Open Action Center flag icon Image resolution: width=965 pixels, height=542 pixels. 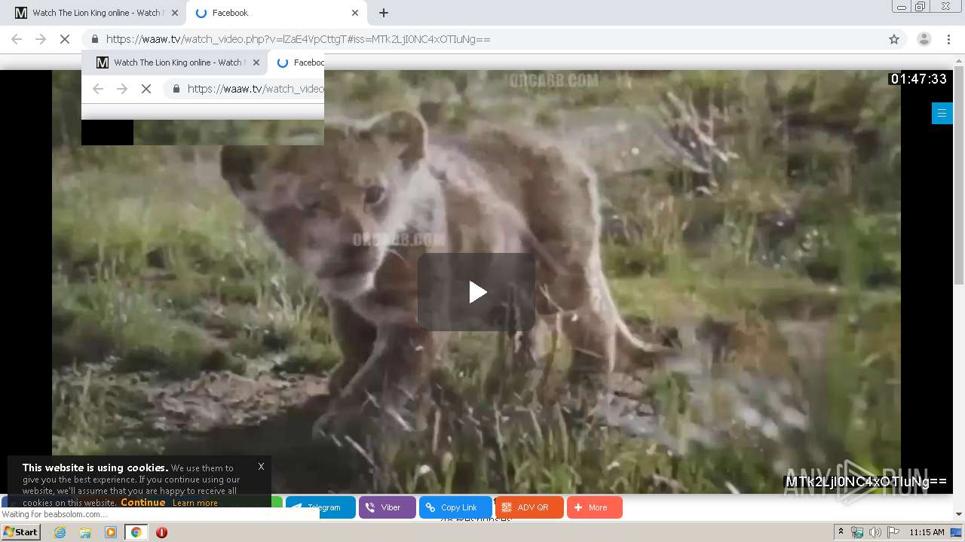coord(893,532)
